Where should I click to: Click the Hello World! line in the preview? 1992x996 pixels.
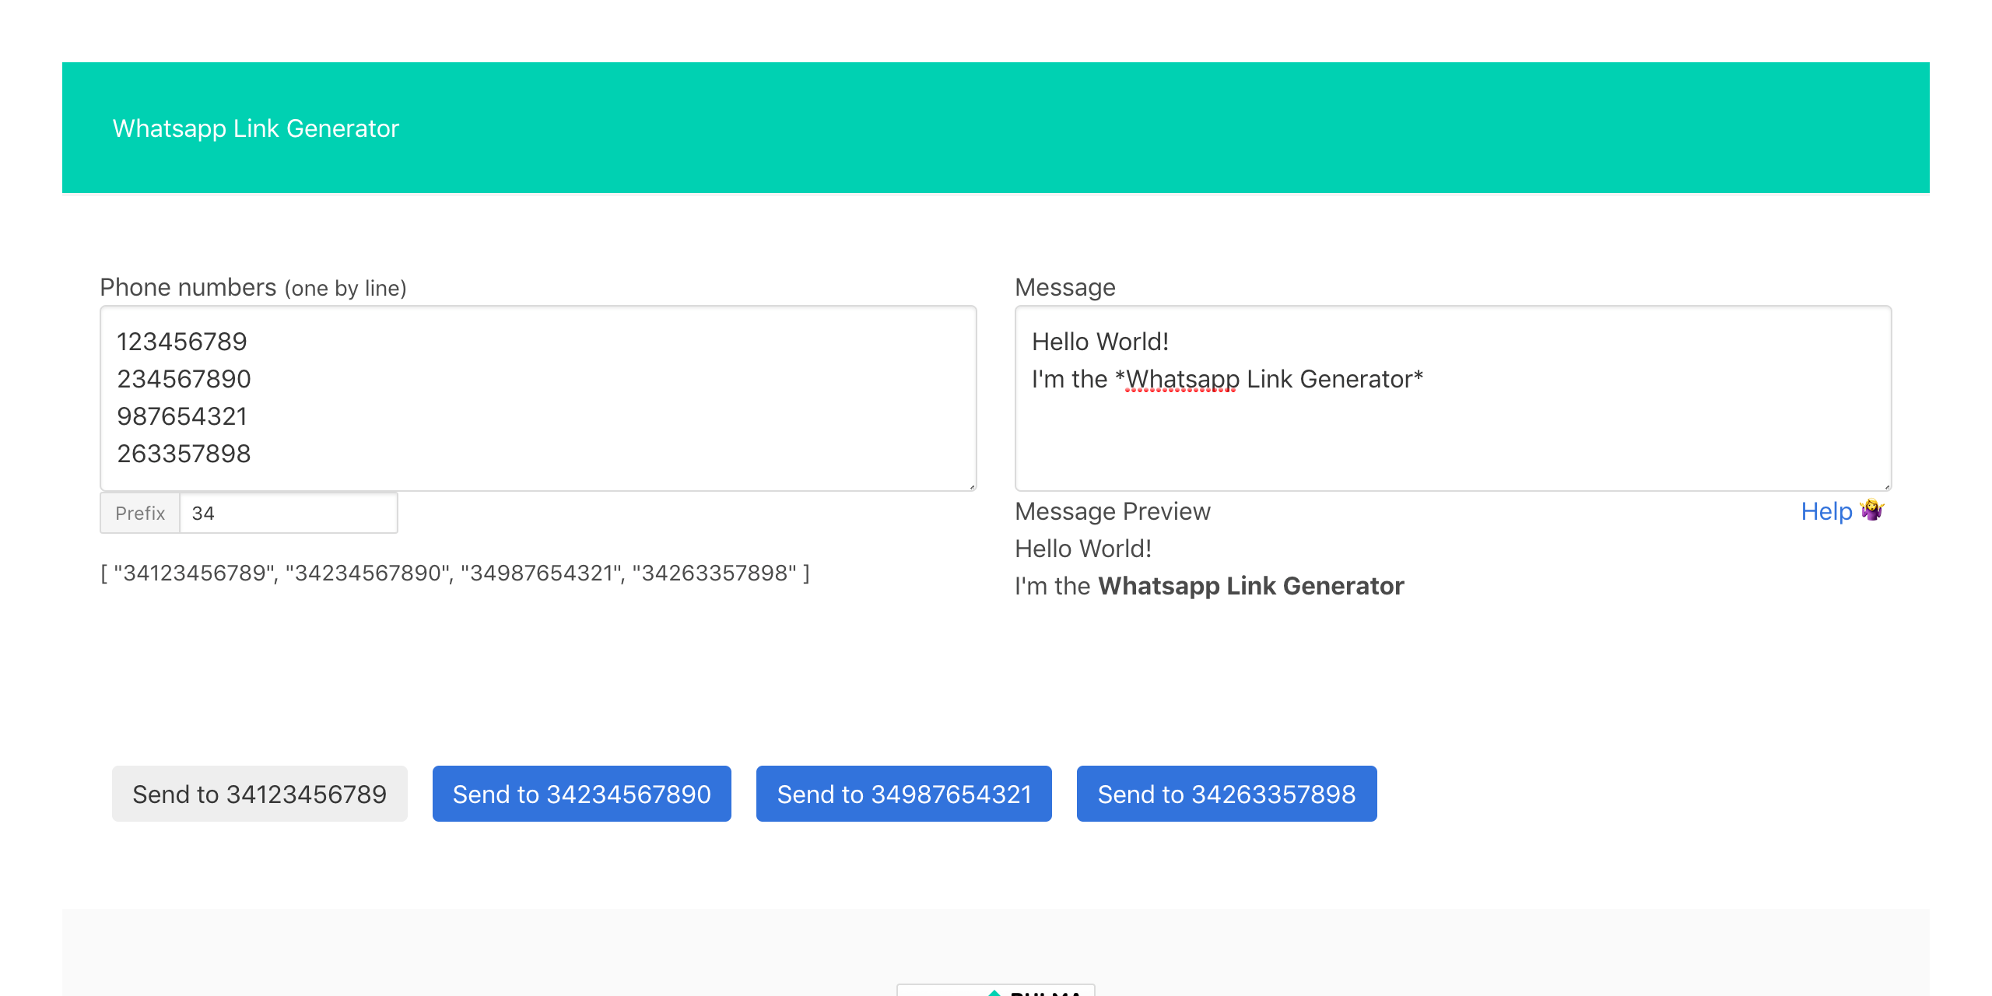pos(1083,549)
